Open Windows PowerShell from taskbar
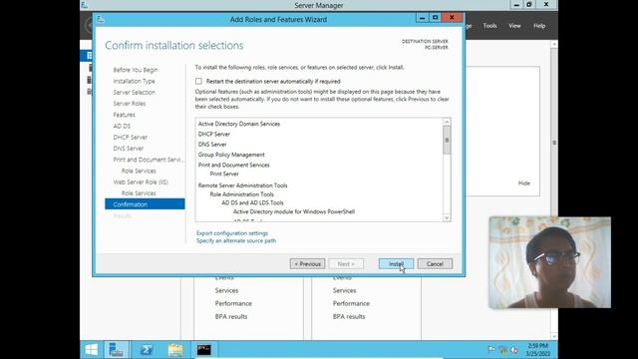 [147, 350]
